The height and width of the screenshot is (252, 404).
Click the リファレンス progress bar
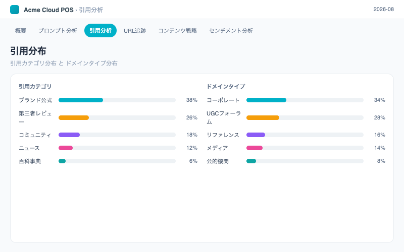pos(305,135)
